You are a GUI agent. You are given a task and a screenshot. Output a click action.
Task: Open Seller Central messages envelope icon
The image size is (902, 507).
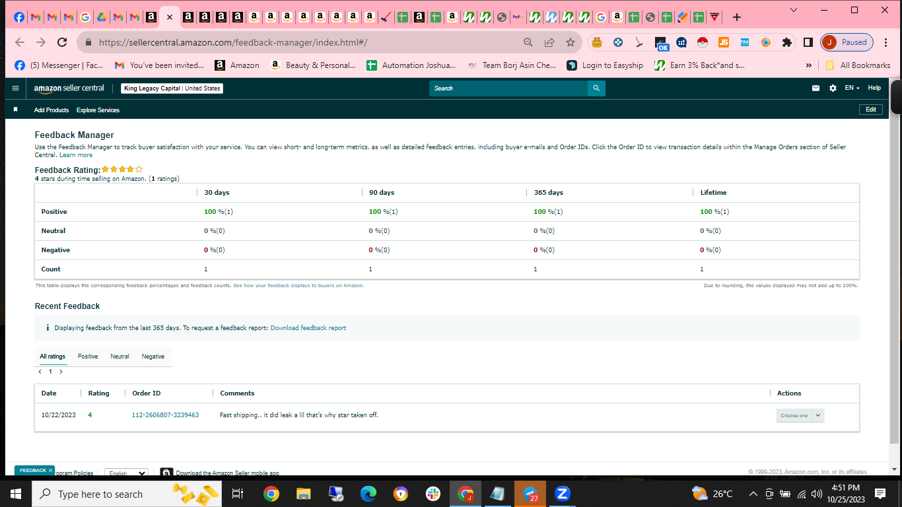(815, 88)
